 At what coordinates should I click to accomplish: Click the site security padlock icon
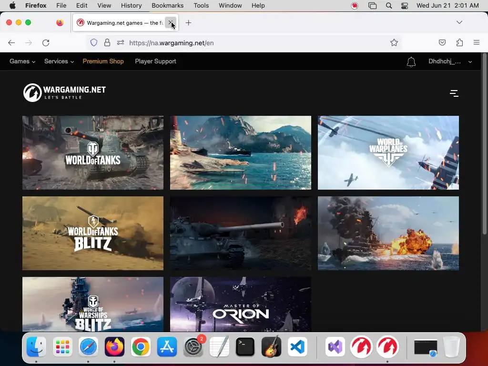click(107, 42)
